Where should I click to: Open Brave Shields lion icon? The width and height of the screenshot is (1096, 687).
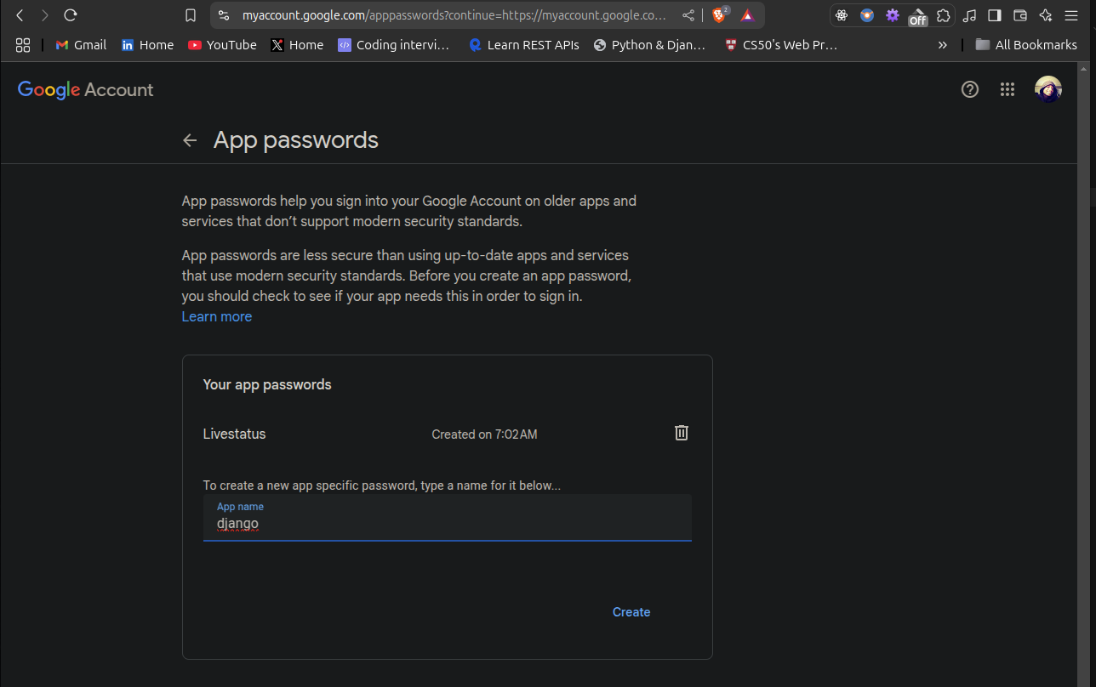click(720, 15)
